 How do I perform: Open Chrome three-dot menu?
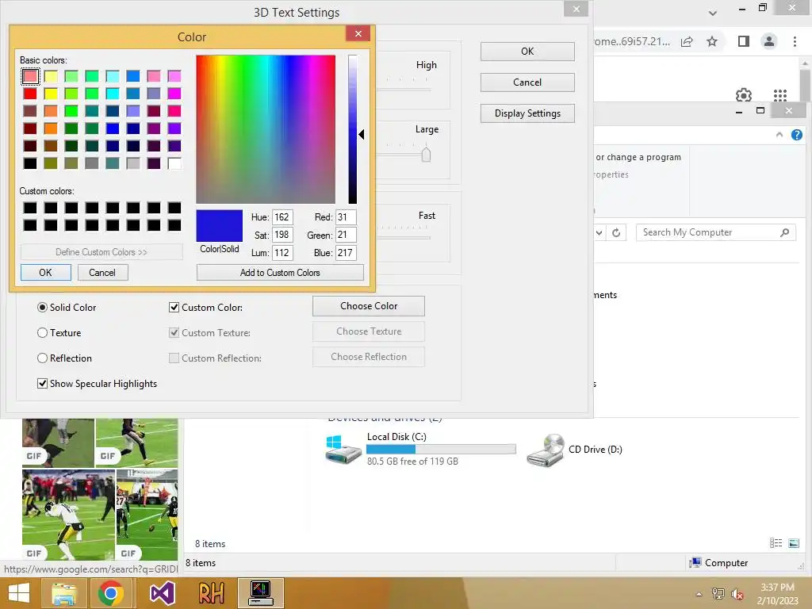click(x=795, y=41)
